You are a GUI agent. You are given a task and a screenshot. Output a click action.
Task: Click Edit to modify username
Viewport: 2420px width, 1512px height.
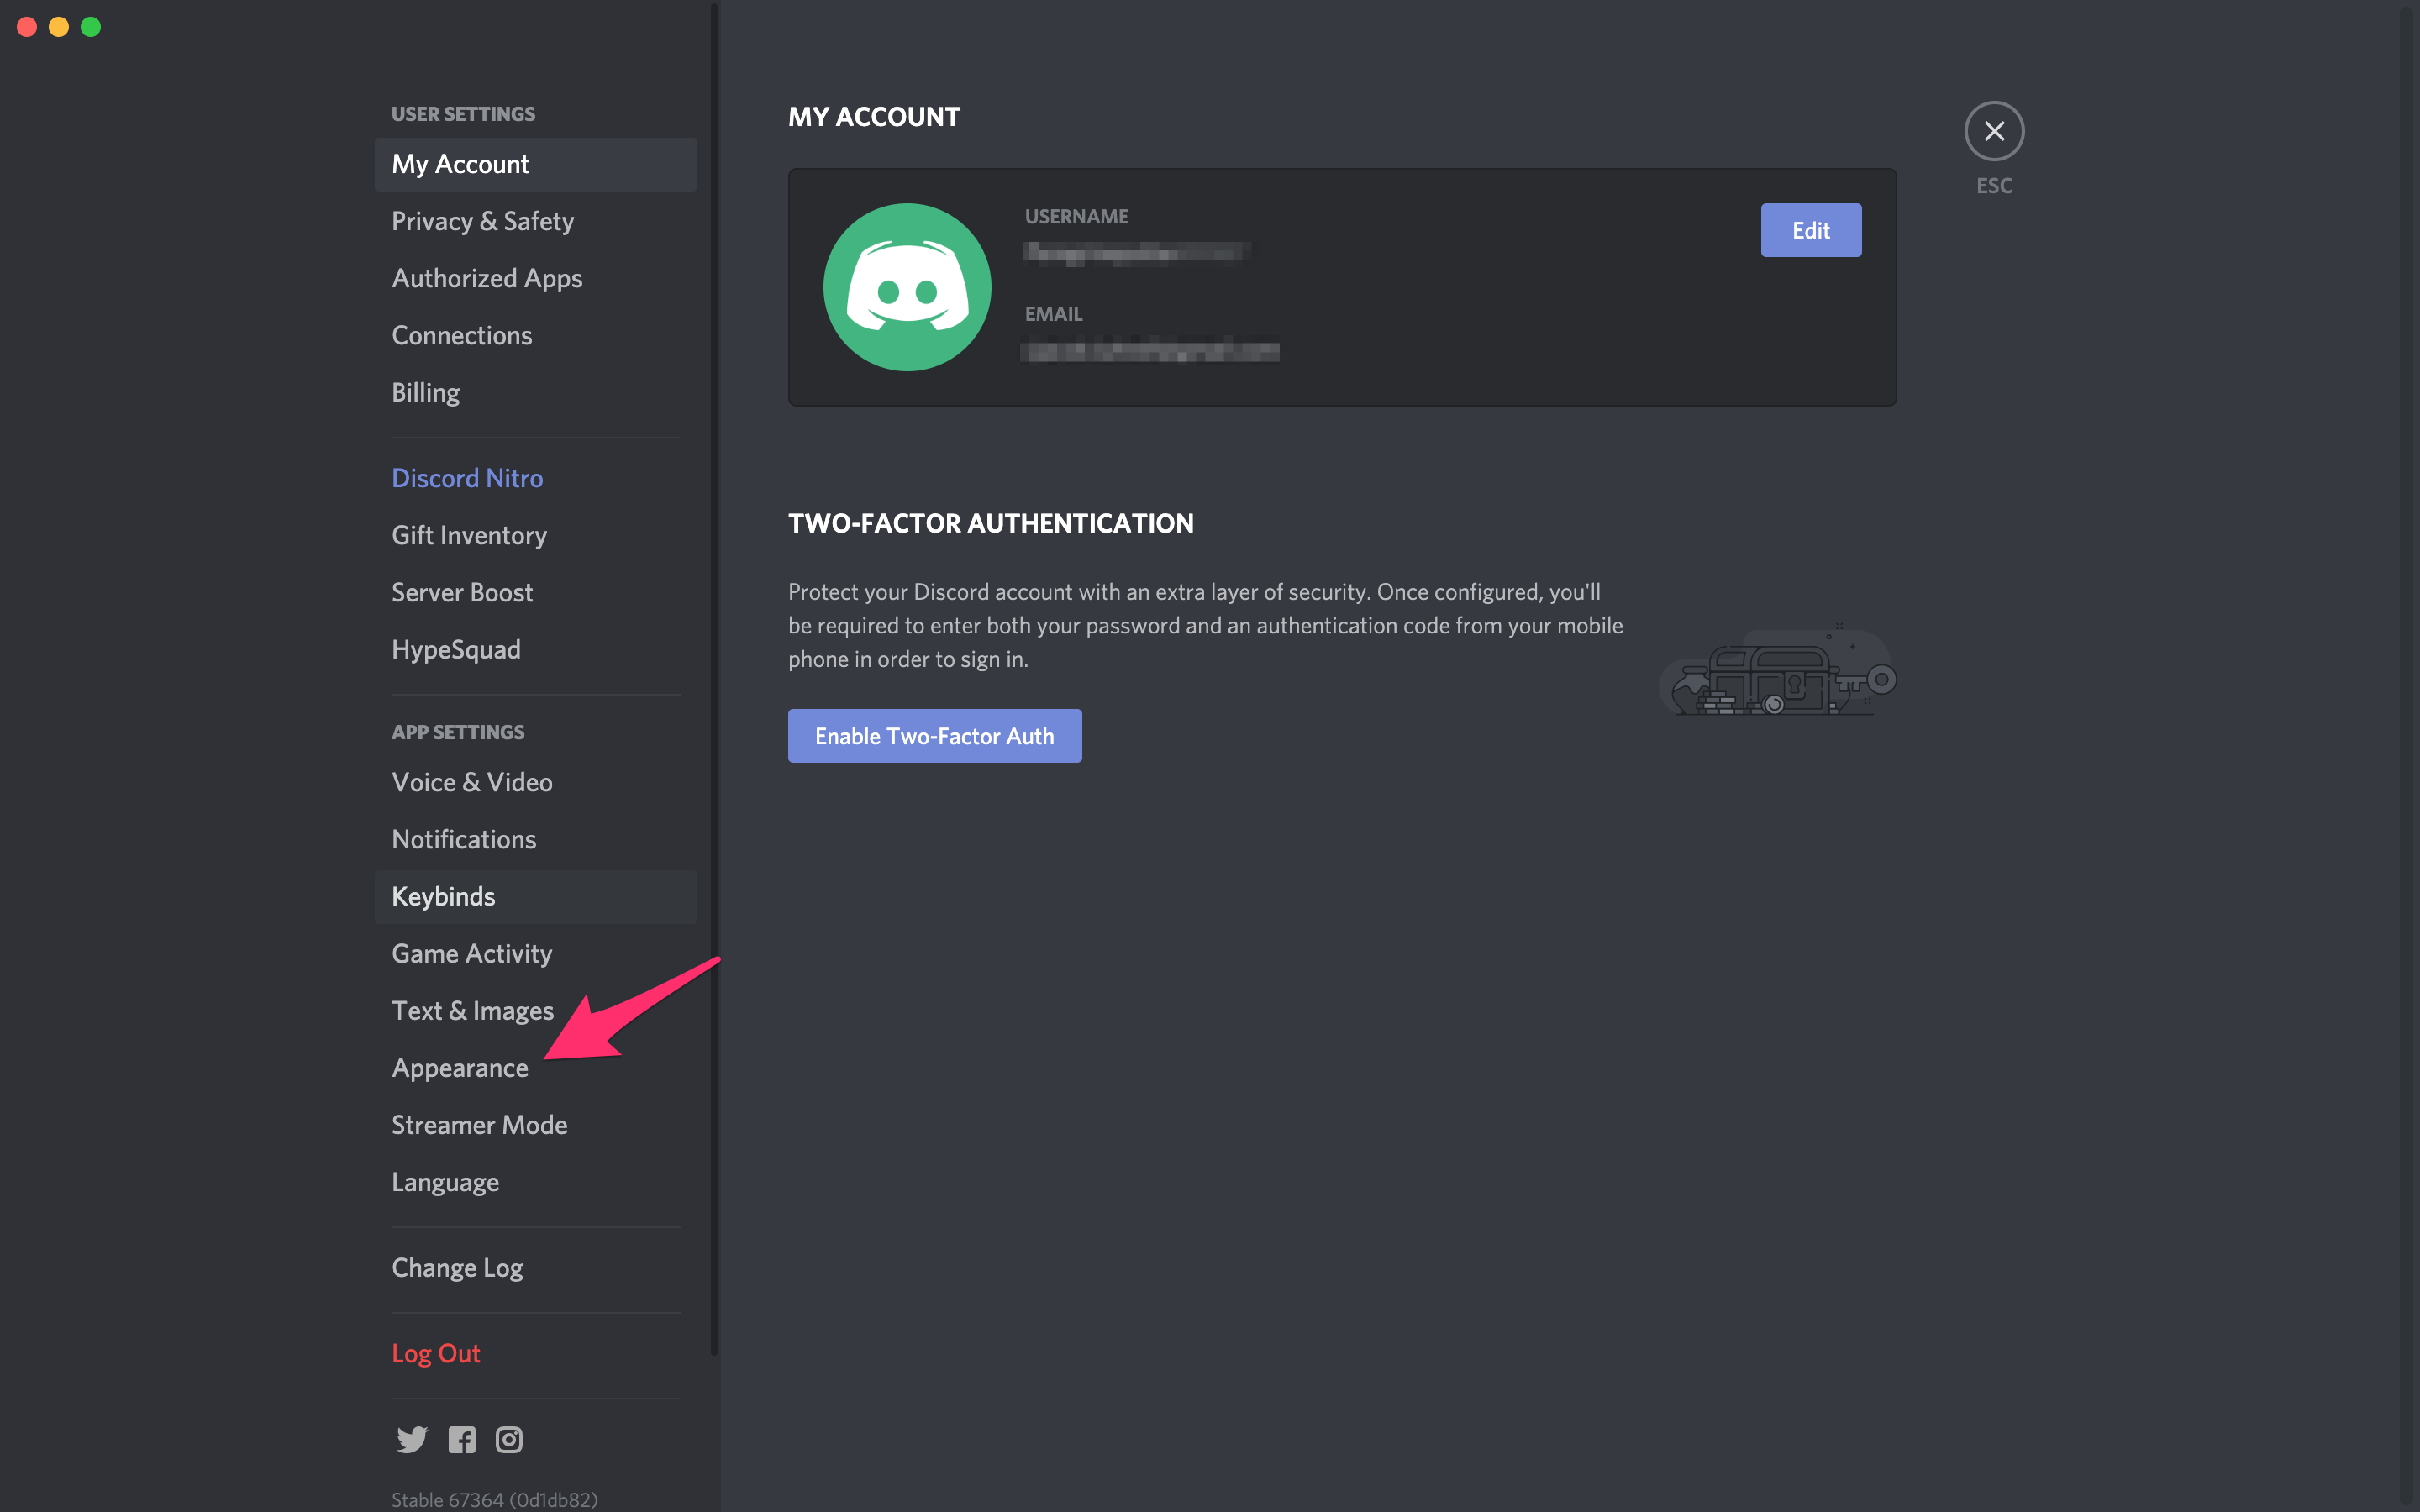(x=1808, y=228)
